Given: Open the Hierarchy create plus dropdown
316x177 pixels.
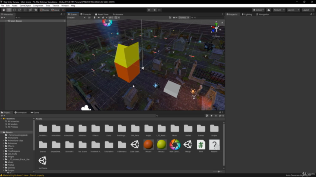Looking at the screenshot, I should coord(3,18).
